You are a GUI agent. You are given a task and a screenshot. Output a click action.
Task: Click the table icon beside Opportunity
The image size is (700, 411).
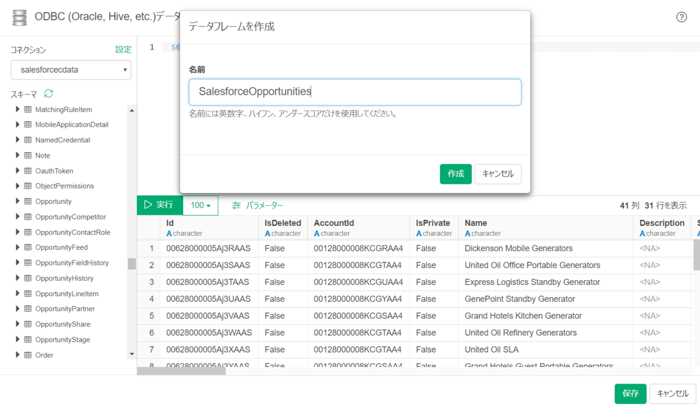(27, 201)
